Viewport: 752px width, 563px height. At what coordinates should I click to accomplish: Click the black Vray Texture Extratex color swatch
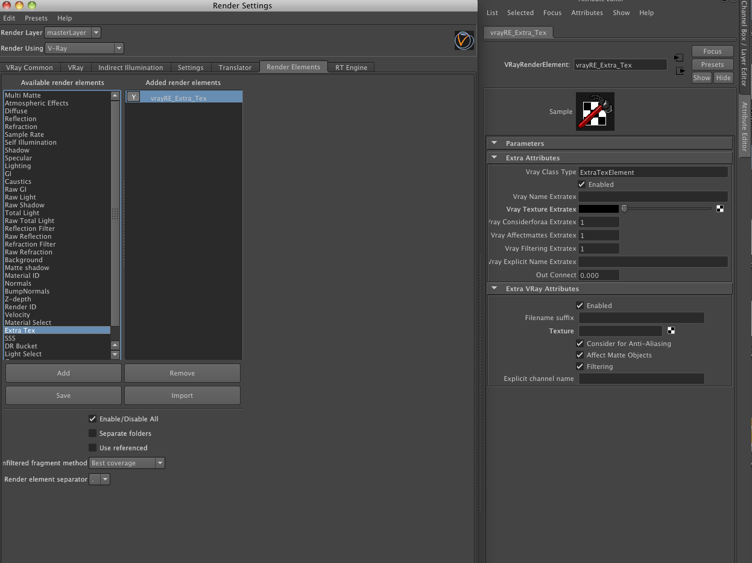pos(599,209)
